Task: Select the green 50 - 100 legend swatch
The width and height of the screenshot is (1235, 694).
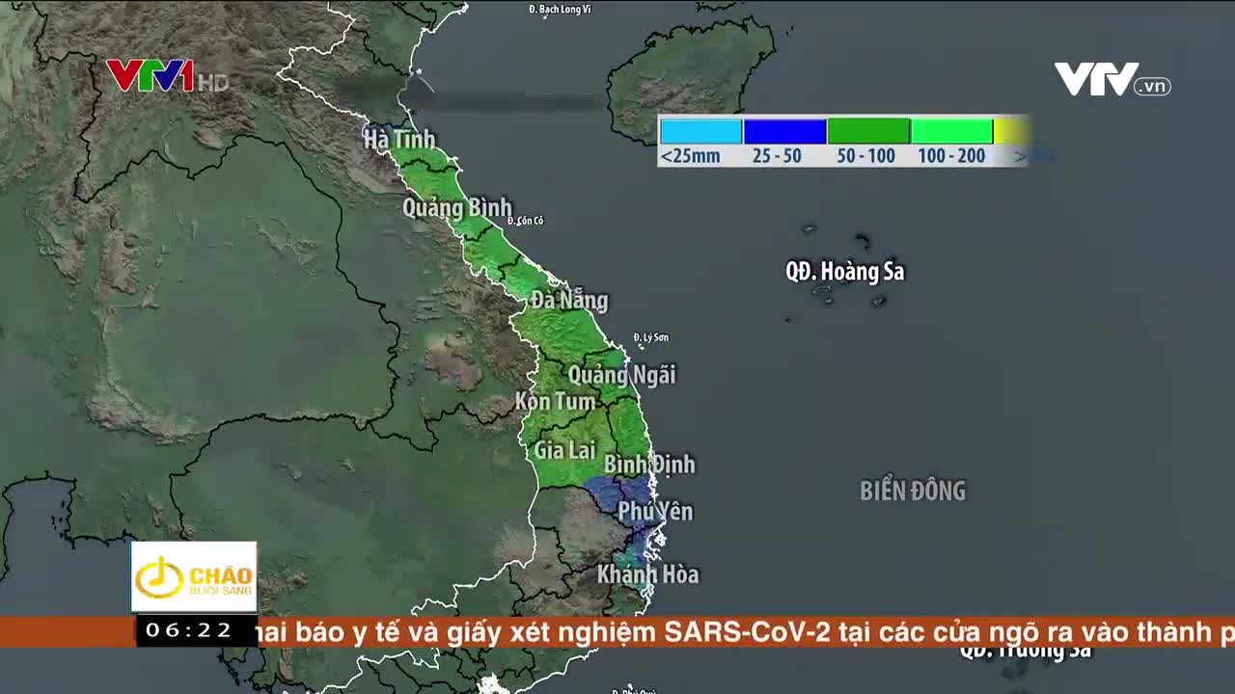Action: (867, 131)
